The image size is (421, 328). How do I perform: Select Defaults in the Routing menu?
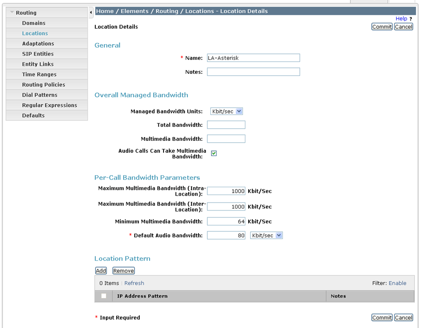[x=33, y=115]
